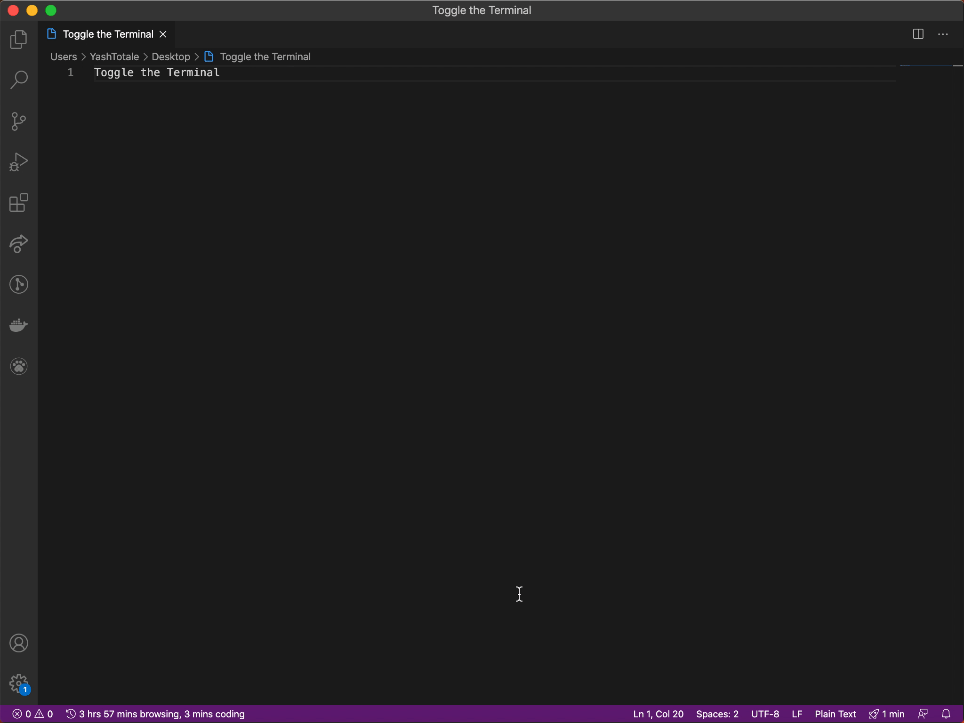
Task: Select the Extensions icon
Action: [18, 203]
